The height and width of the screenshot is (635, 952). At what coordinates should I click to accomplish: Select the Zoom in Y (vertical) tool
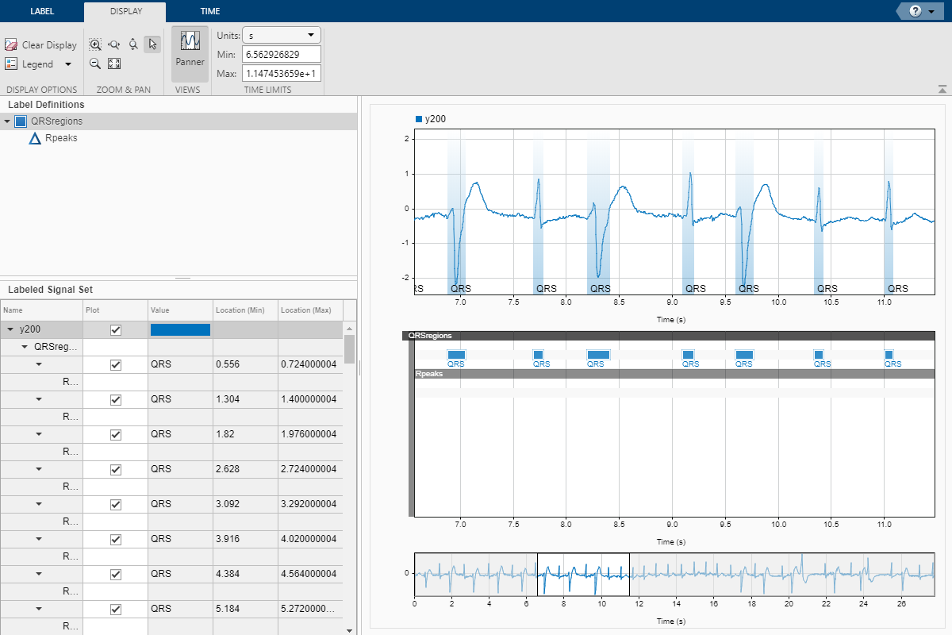[133, 45]
